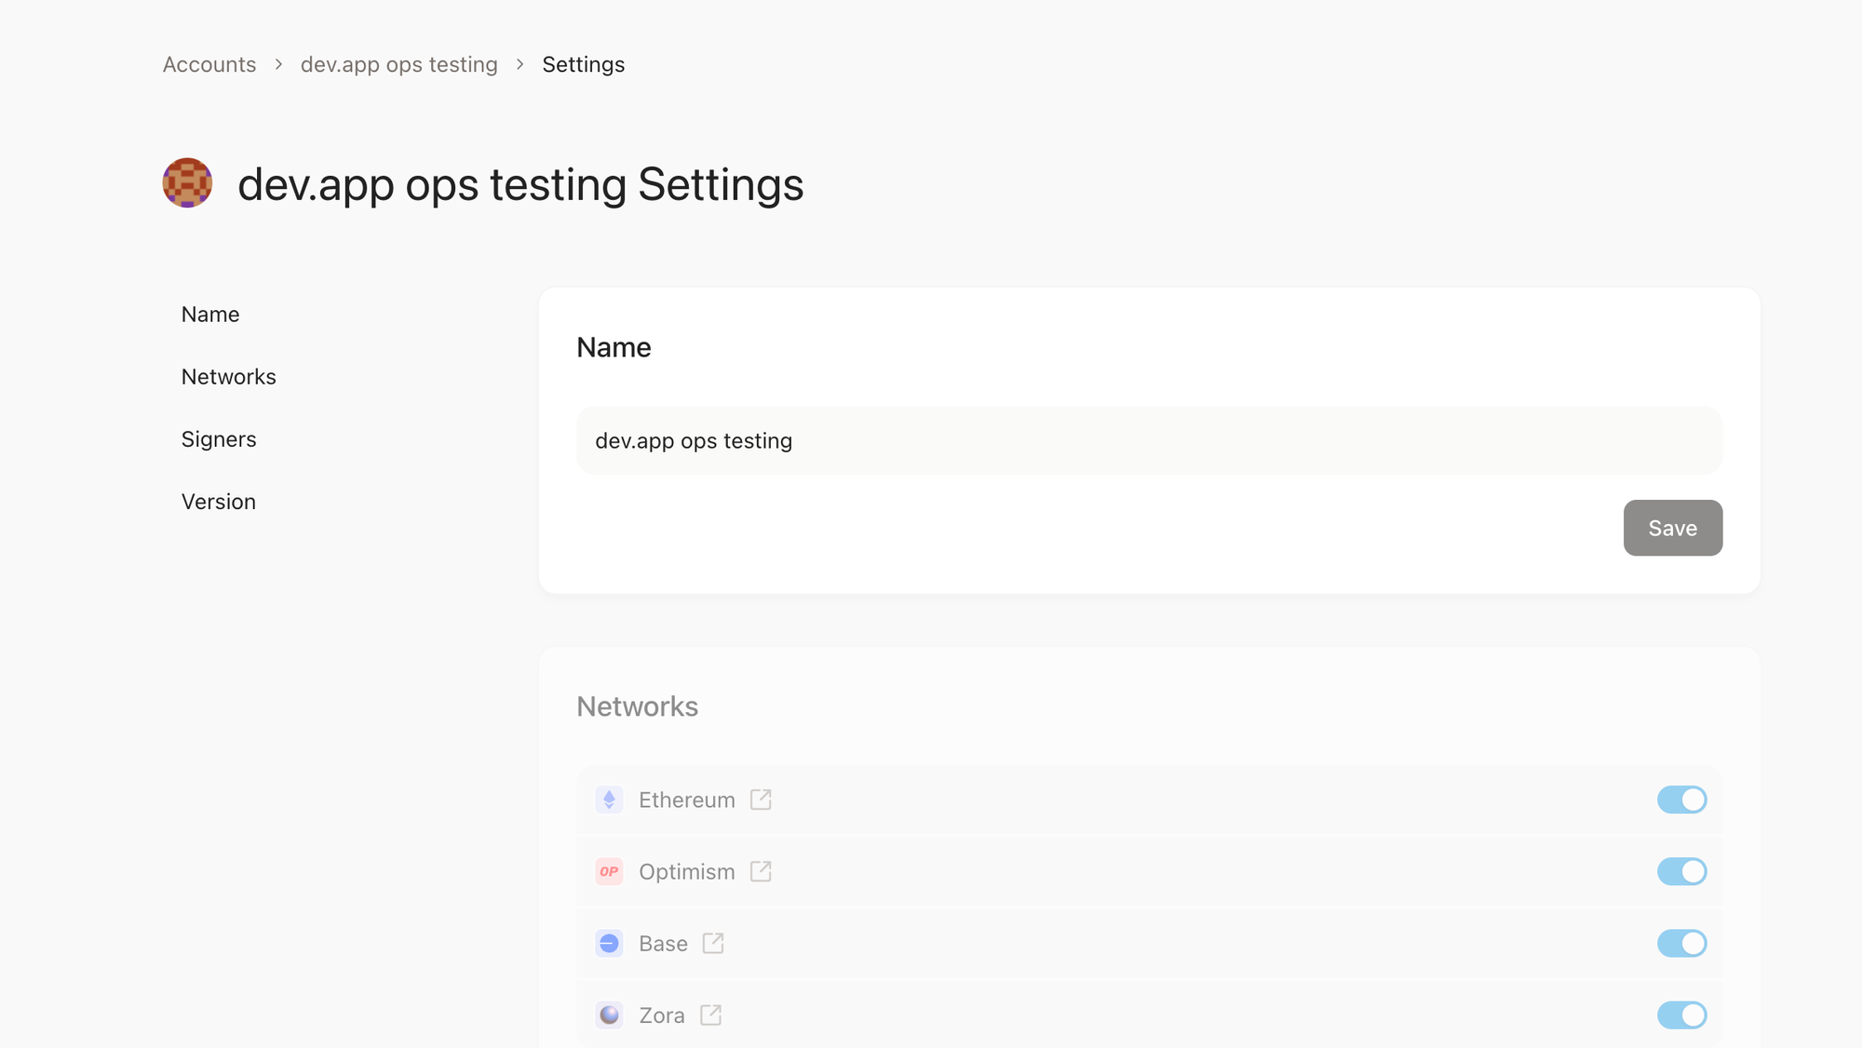The height and width of the screenshot is (1048, 1862).
Task: Jump to Networks section in sidebar
Action: tap(228, 377)
